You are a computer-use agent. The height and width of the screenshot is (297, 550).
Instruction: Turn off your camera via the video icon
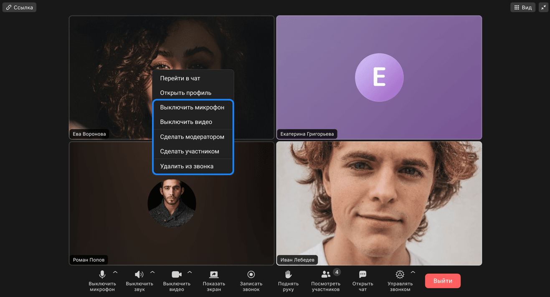click(x=176, y=280)
